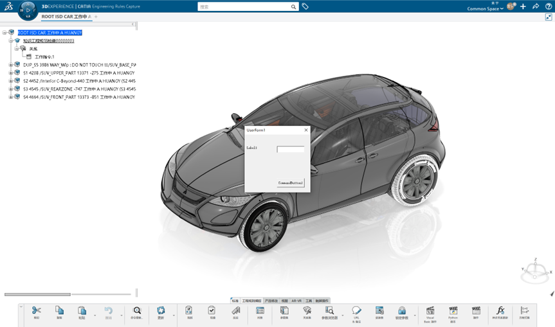Click the Action clapperboard icon
The height and width of the screenshot is (327, 555).
476,310
